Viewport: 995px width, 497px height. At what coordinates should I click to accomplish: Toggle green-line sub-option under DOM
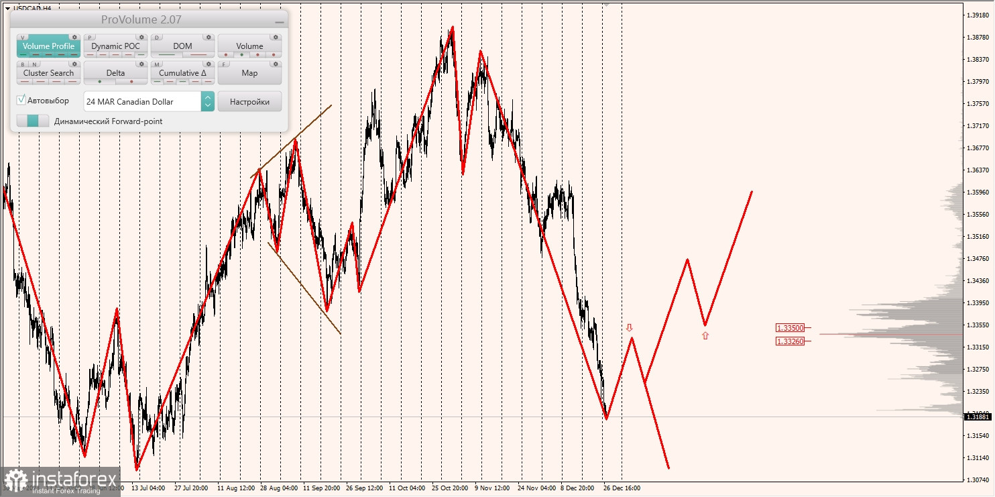[167, 55]
